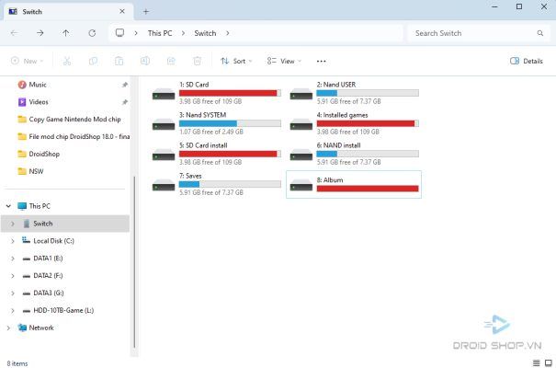Screen dimensions: 556x368
Task: Open the New dropdown button
Action: pos(28,61)
